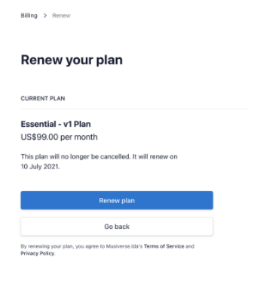Click the Musiverse.lda's company name in the disclaimer
Viewport: 275px width, 284px height.
point(124,246)
